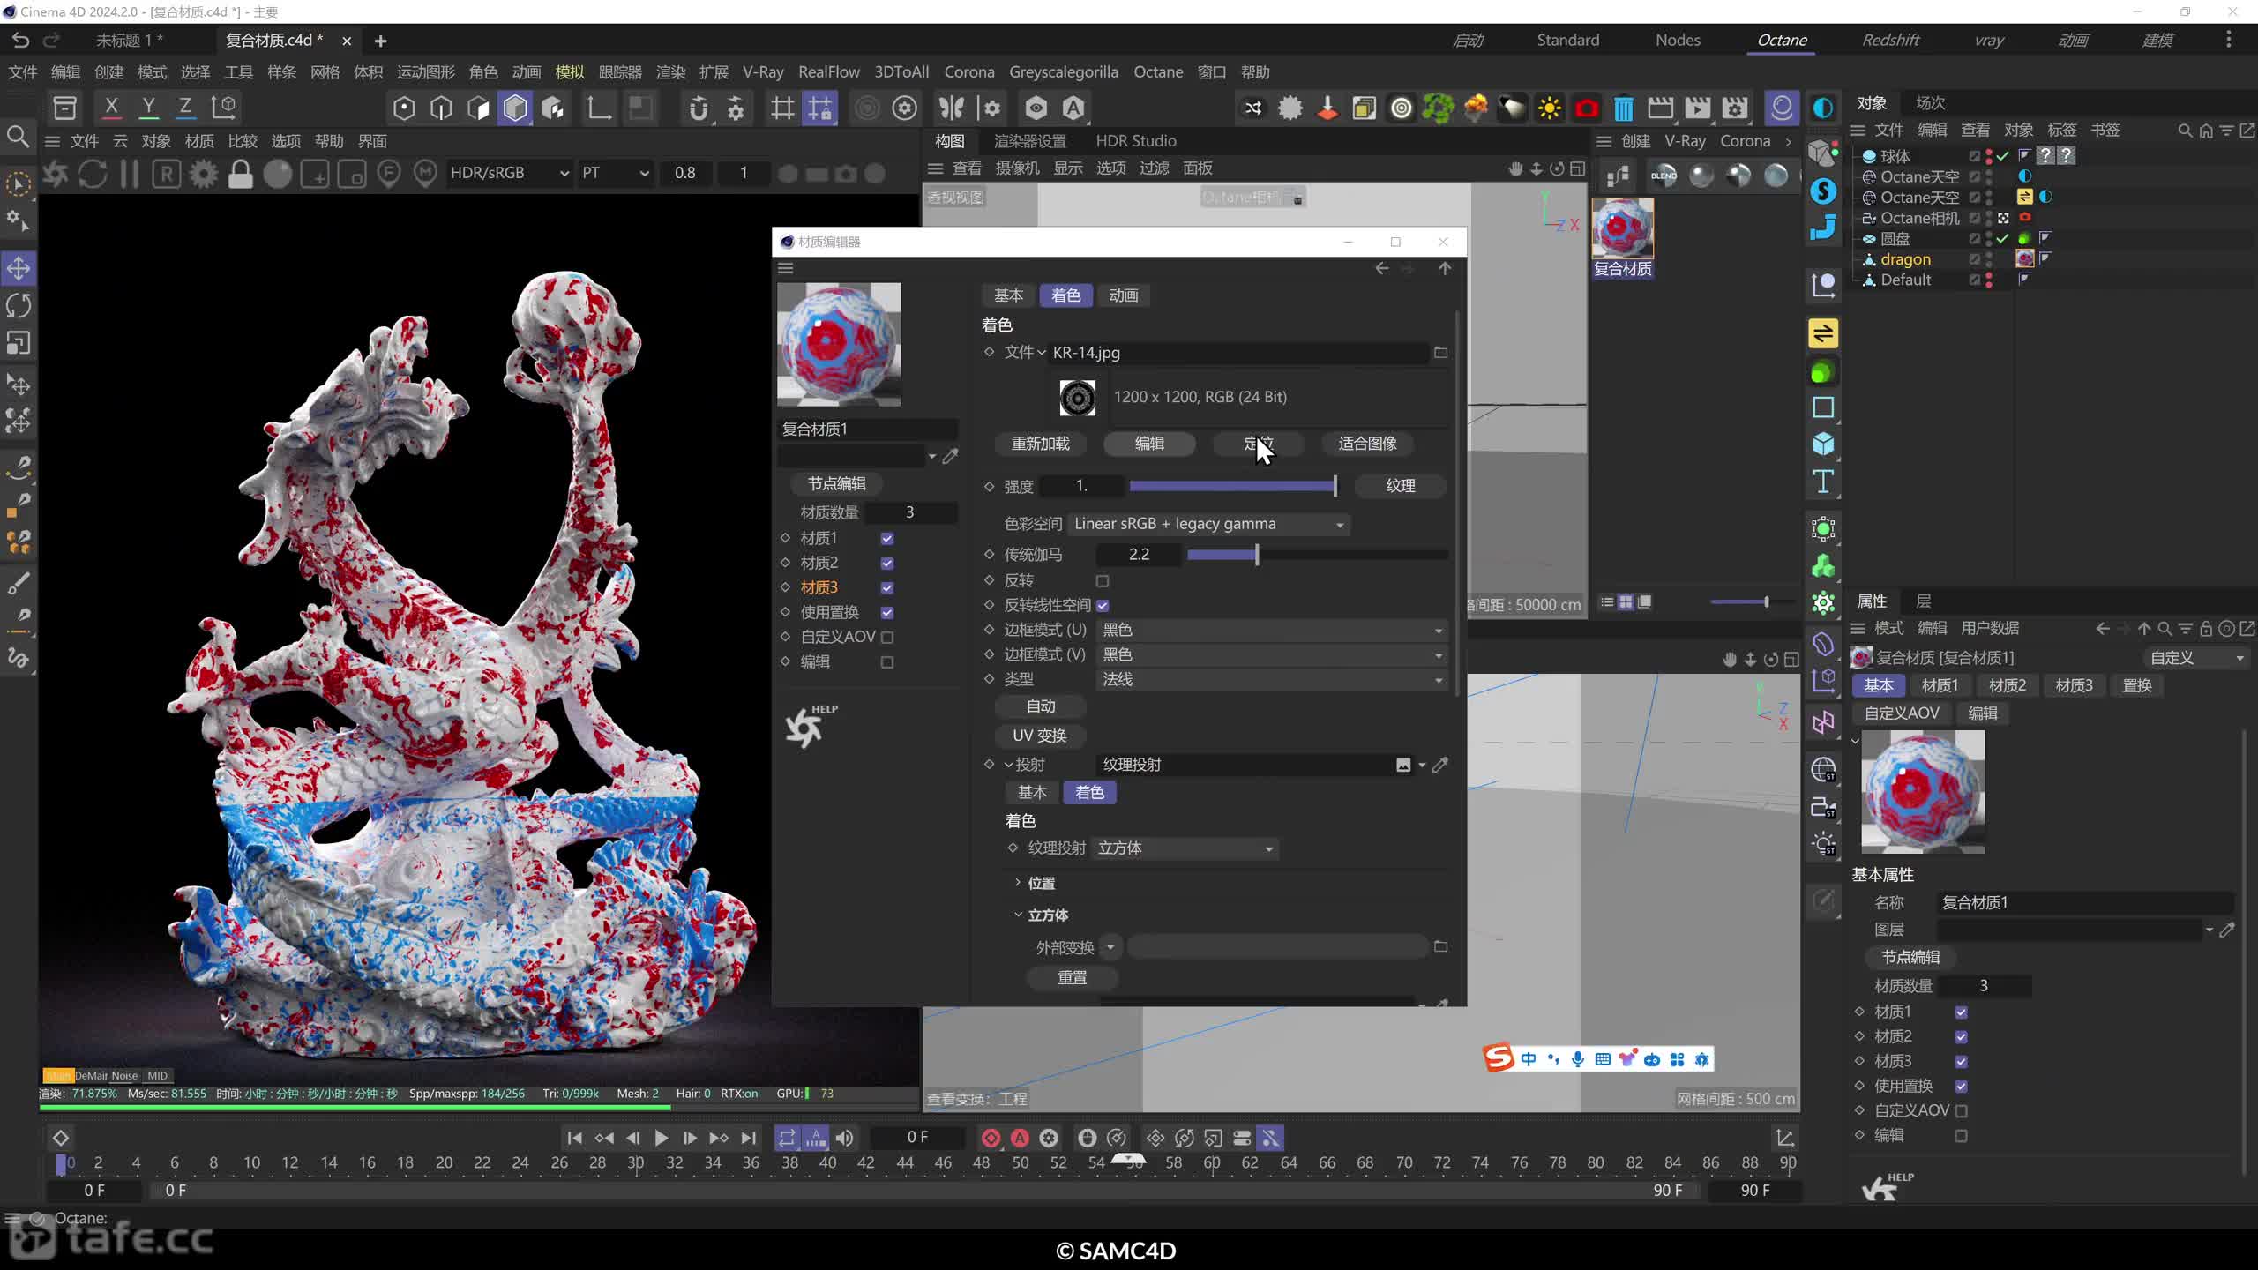The image size is (2258, 1270).
Task: Toggle 材质1 checkbox in attributes panel
Action: pos(1961,1012)
